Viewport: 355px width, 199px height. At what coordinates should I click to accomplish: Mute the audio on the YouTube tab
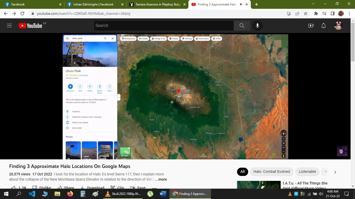click(x=241, y=4)
